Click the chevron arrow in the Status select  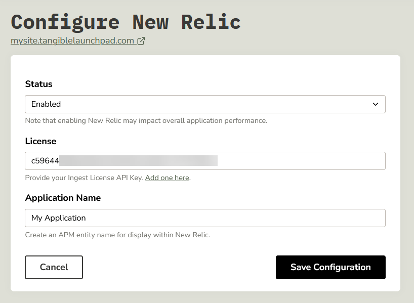click(x=376, y=104)
